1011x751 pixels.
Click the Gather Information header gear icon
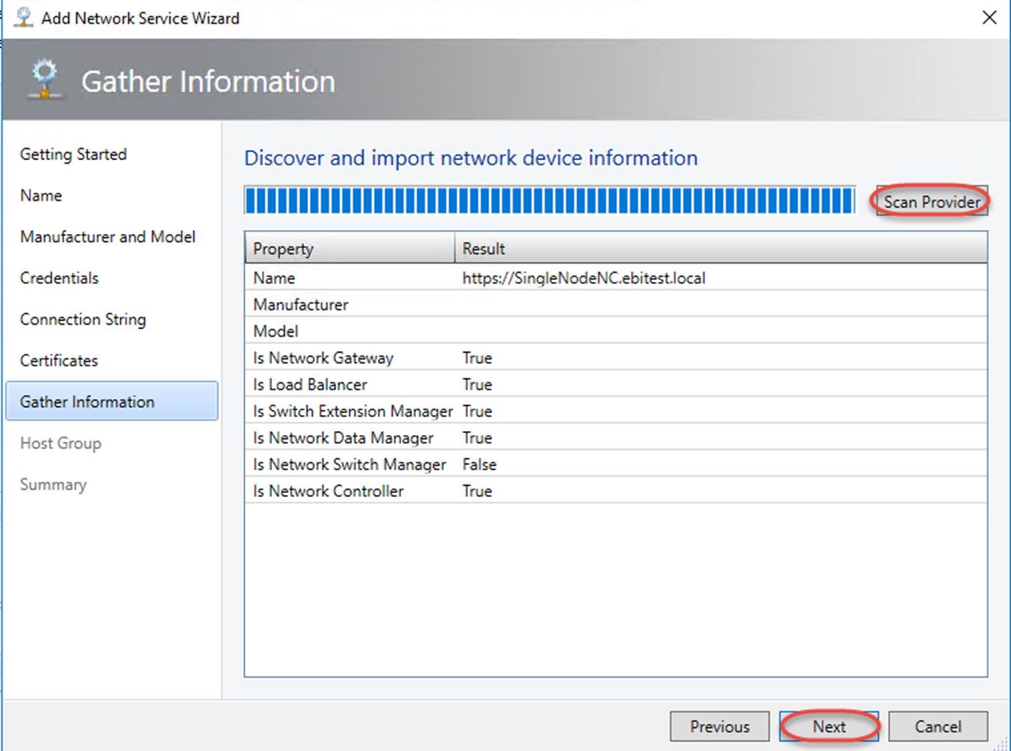coord(45,80)
